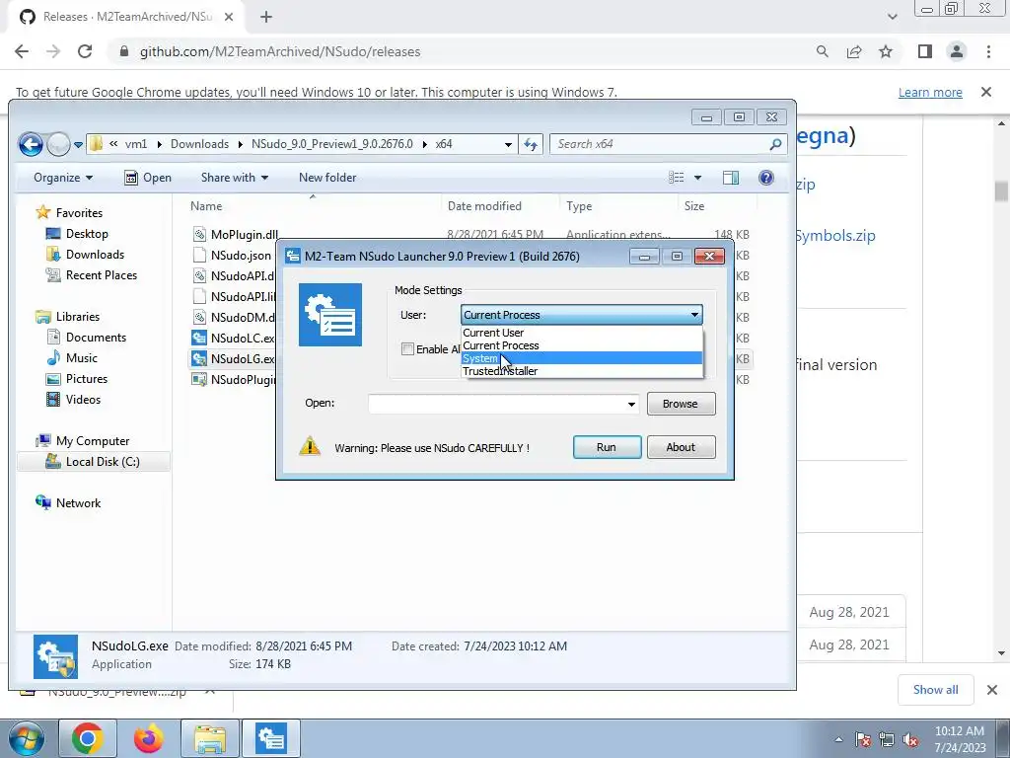Click the Explorer Back arrow button
This screenshot has width=1010, height=758.
31,144
